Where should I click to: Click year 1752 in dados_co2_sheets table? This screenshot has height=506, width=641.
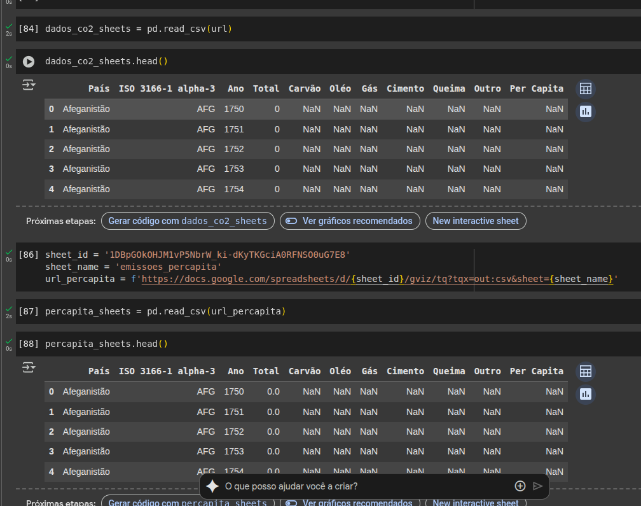pos(234,149)
